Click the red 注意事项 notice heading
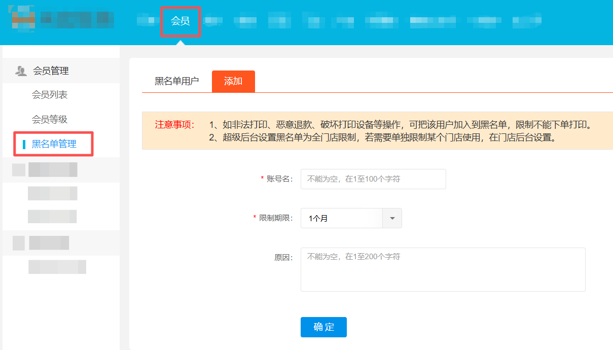 (x=174, y=125)
